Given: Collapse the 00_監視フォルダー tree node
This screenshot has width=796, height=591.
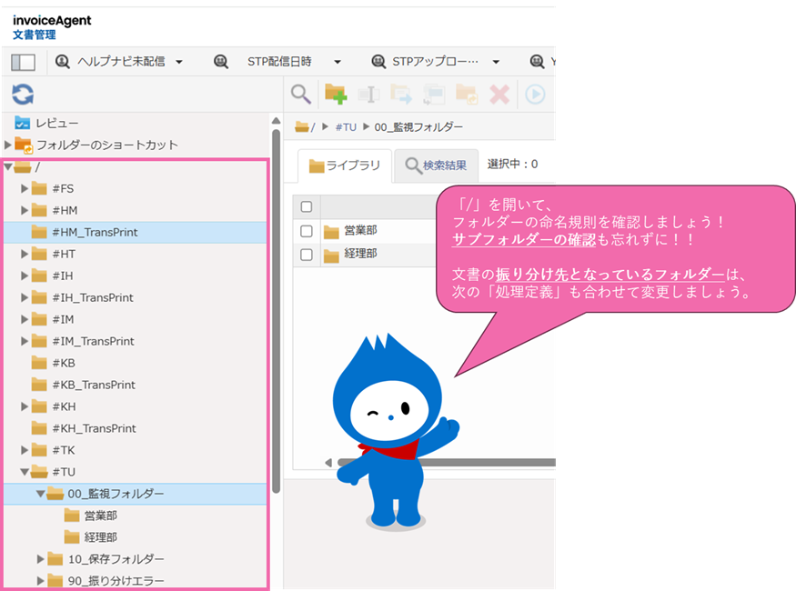Looking at the screenshot, I should point(40,494).
